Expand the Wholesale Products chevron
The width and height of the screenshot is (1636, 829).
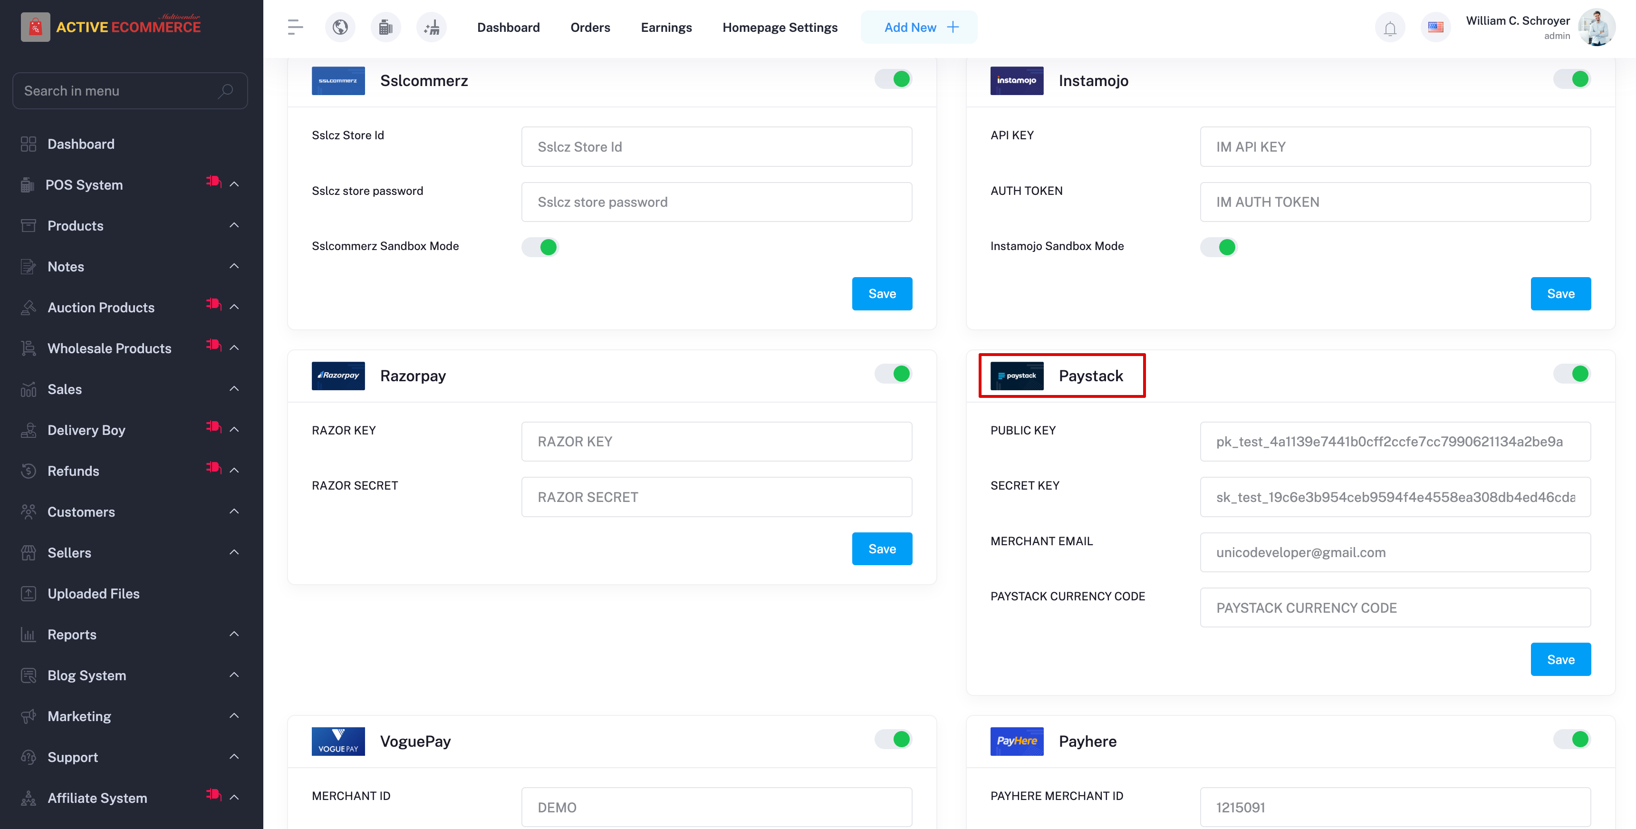[234, 347]
